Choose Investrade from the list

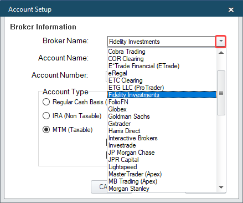tap(162, 145)
